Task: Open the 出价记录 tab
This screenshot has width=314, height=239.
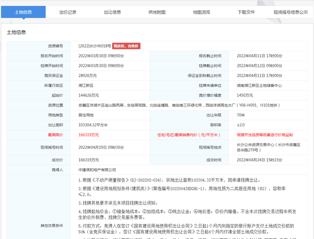Action: click(68, 12)
